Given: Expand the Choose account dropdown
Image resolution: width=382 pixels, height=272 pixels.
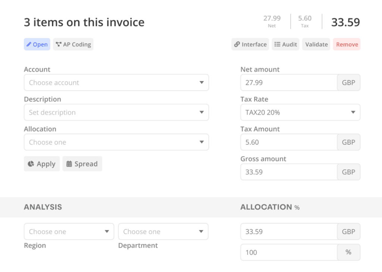Looking at the screenshot, I should point(116,83).
